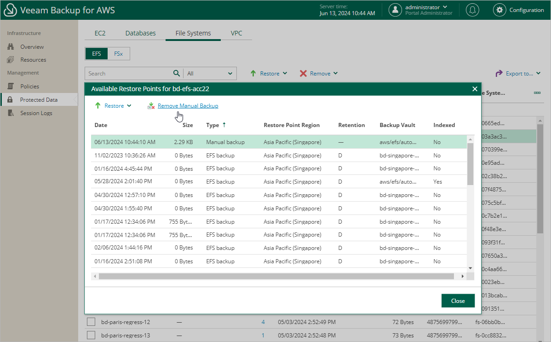Select the 02/06/2024 1:44:16 PM restore point

pyautogui.click(x=279, y=248)
